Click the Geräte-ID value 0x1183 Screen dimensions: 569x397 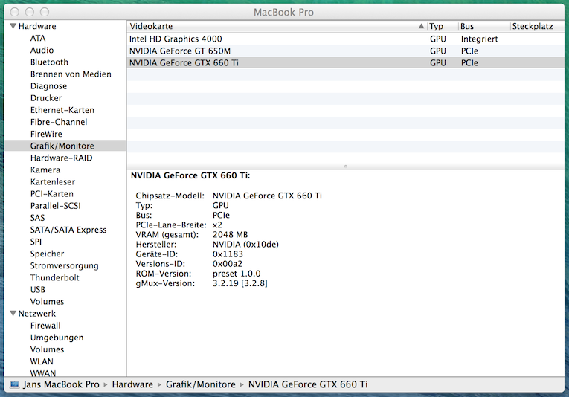228,254
